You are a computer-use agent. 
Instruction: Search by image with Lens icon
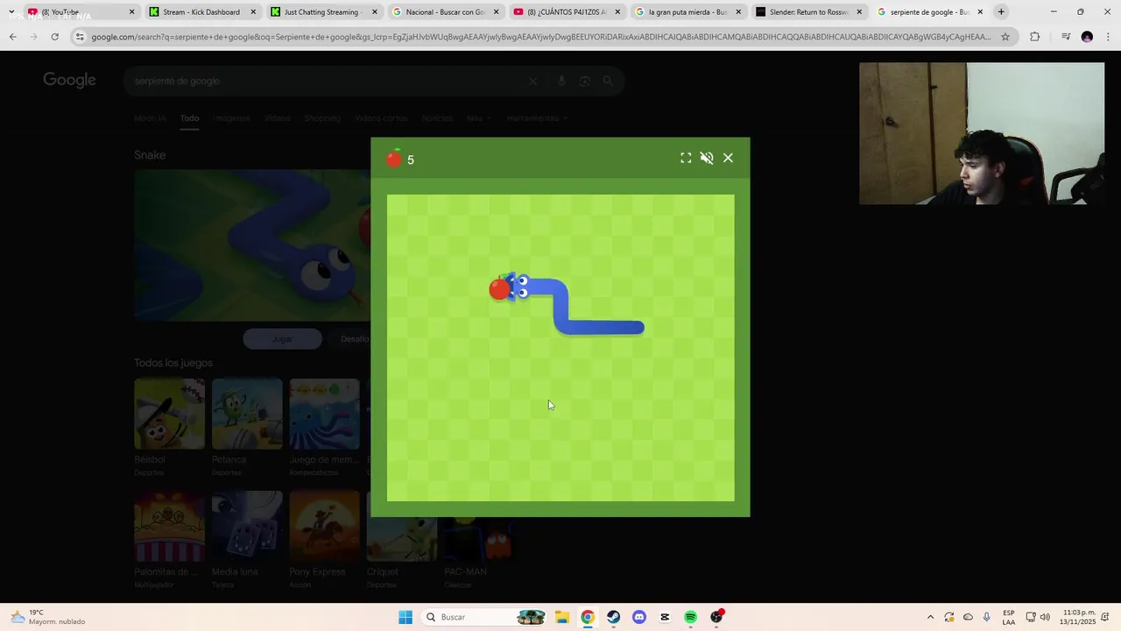[x=585, y=81]
